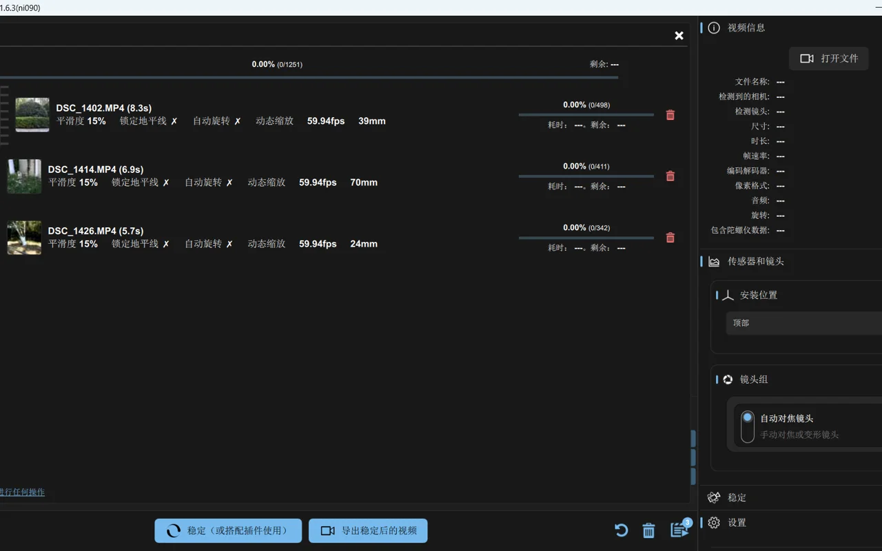Open the render queue icon with badge 3
The image size is (882, 551).
[679, 529]
